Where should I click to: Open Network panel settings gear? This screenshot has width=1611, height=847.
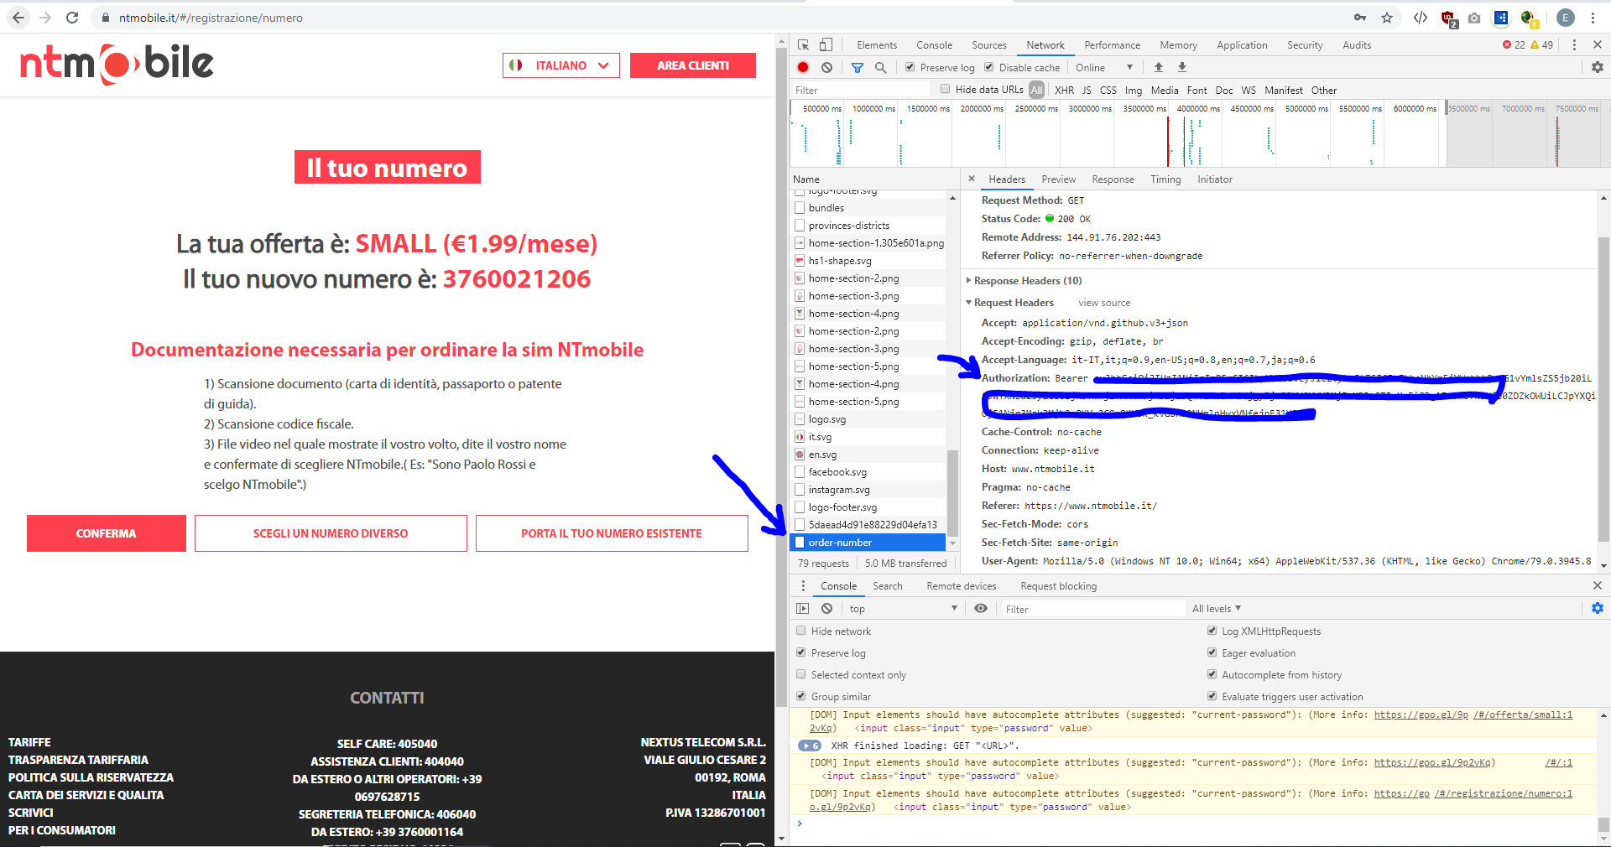(x=1597, y=67)
